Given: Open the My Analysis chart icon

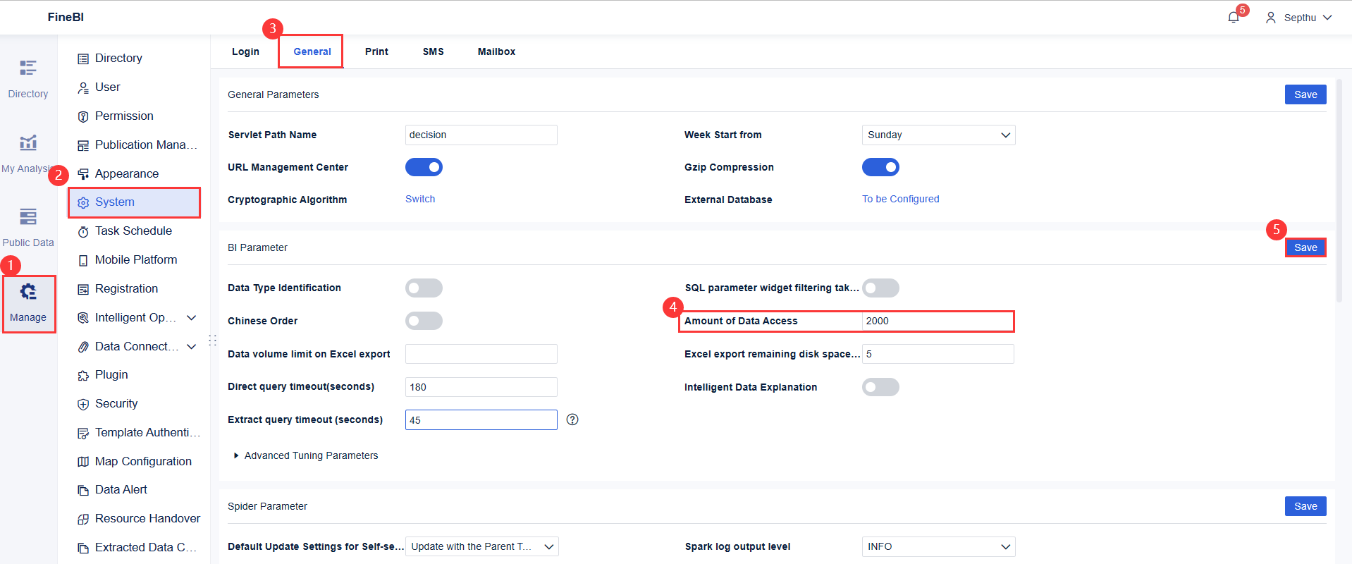Looking at the screenshot, I should point(28,142).
